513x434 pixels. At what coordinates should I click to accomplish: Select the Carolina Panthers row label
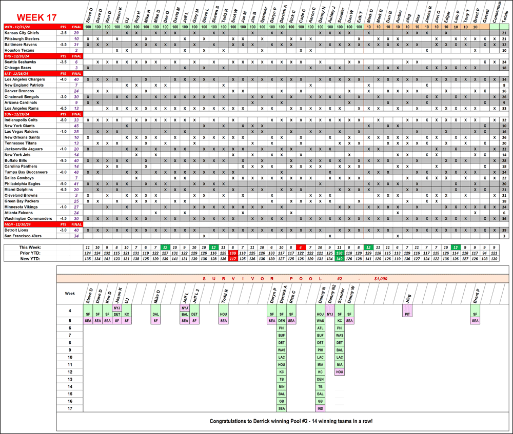(21, 167)
